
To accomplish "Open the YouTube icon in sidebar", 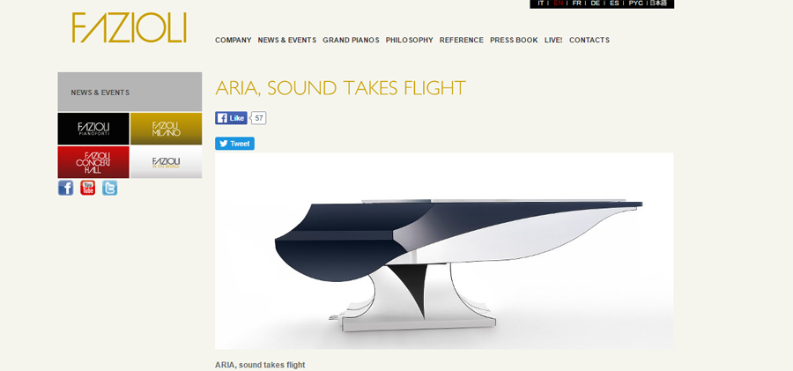I will pos(87,189).
